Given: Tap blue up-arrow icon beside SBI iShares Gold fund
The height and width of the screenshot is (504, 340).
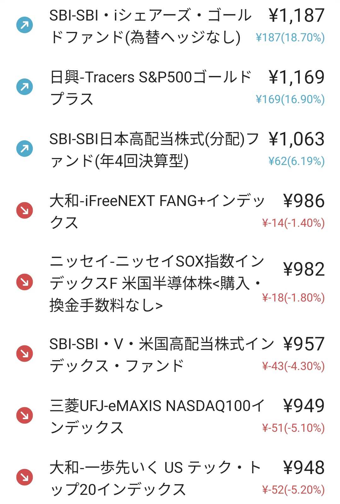Looking at the screenshot, I should tap(25, 25).
